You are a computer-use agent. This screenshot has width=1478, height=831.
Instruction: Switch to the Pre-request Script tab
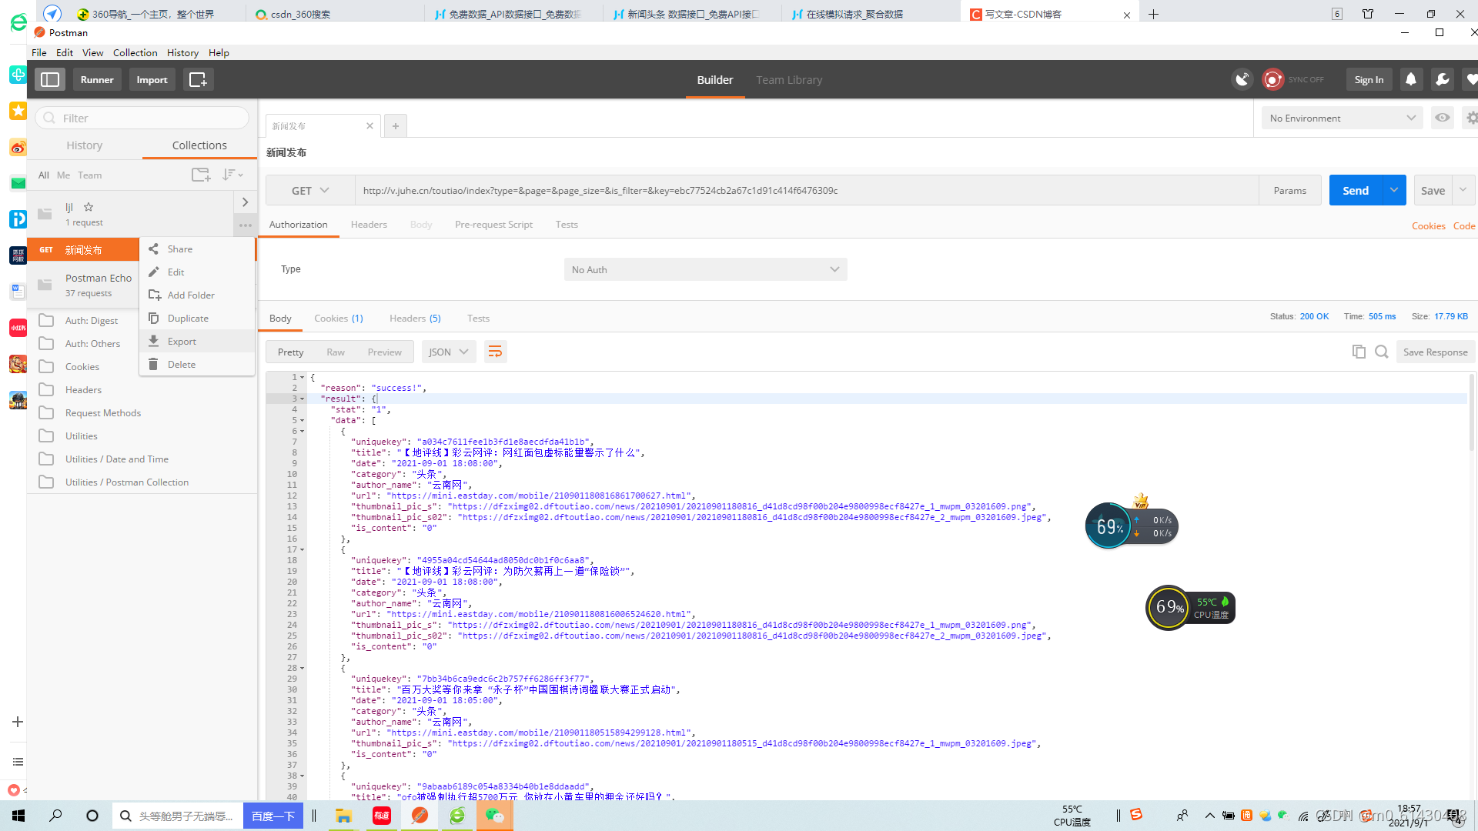coord(493,224)
